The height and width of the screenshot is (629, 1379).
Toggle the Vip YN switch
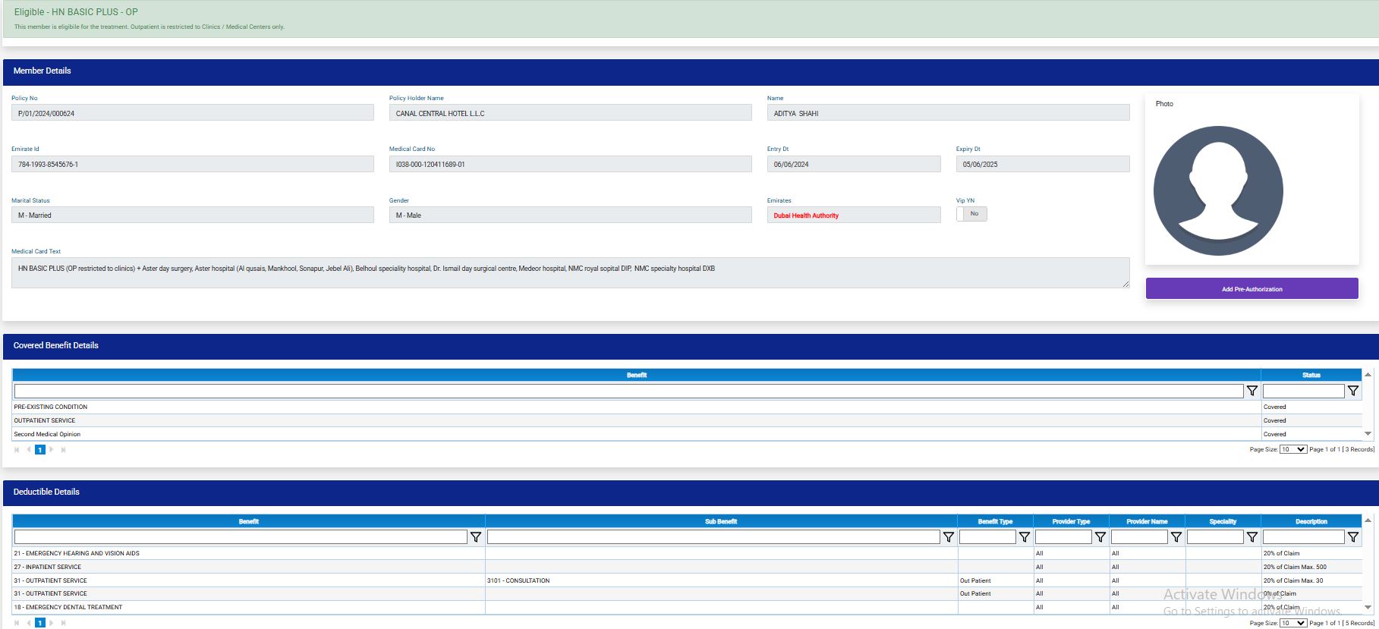pyautogui.click(x=971, y=214)
